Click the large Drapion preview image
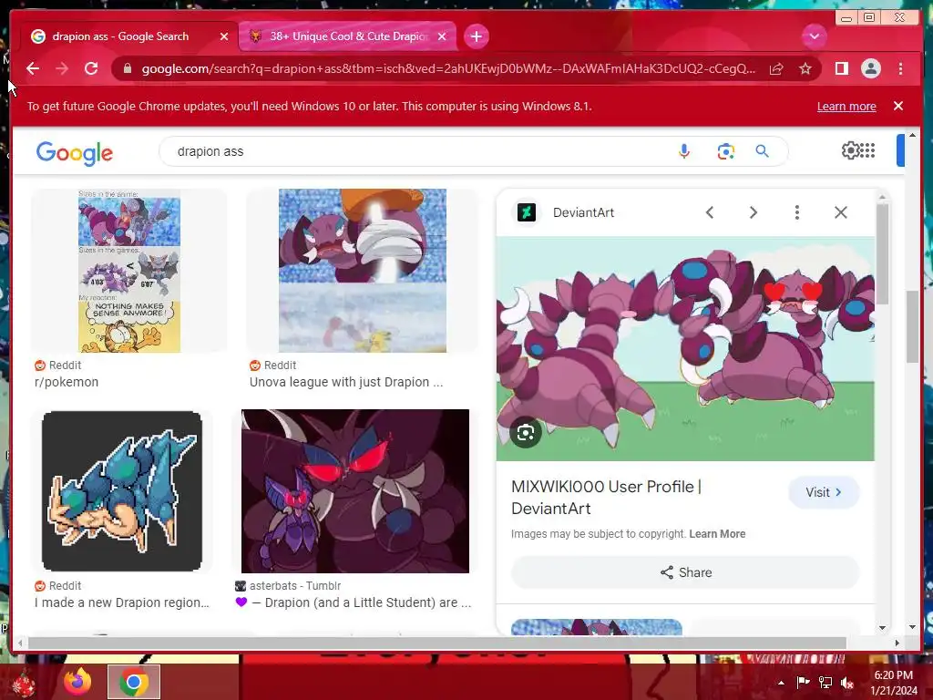933x700 pixels. [x=685, y=349]
